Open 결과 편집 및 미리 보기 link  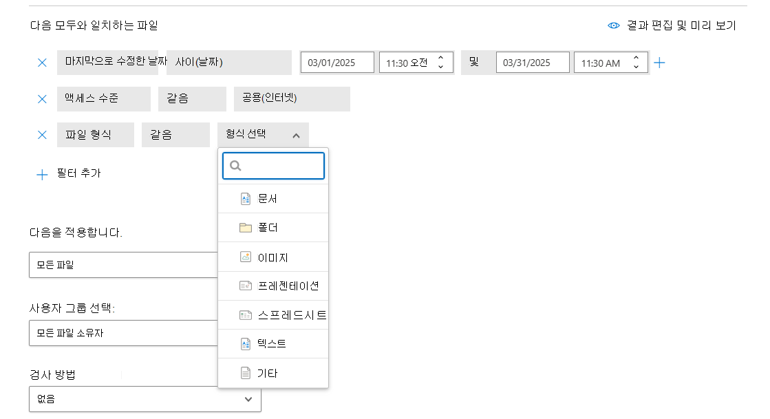click(681, 25)
